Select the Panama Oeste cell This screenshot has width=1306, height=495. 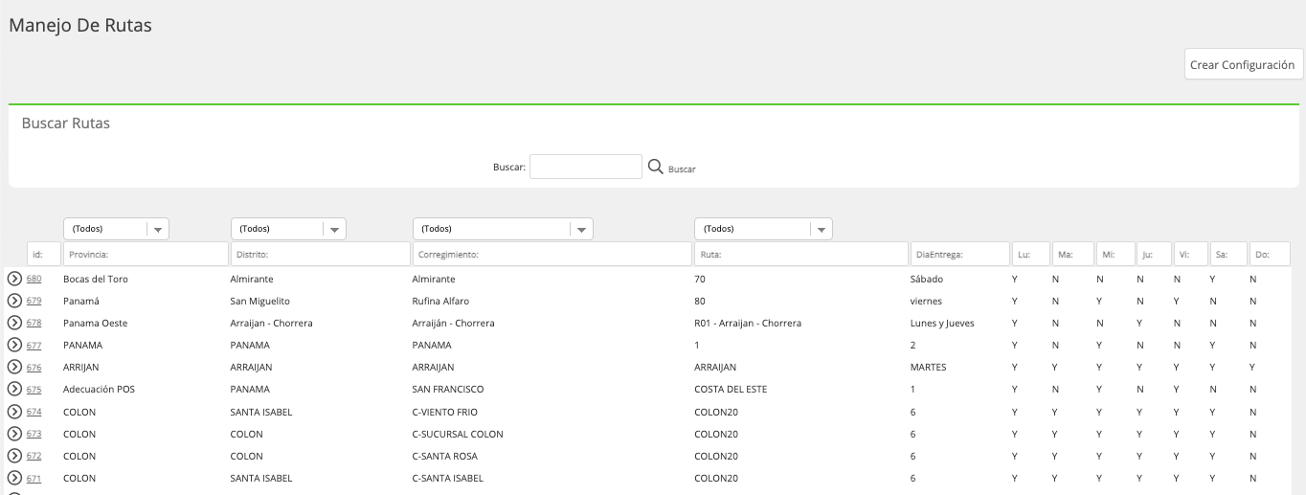(x=96, y=323)
